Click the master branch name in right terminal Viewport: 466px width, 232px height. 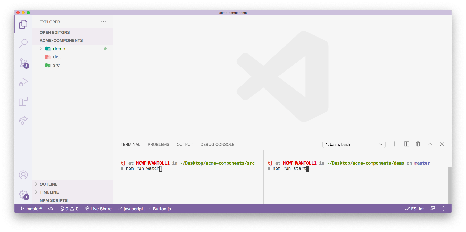tap(422, 163)
